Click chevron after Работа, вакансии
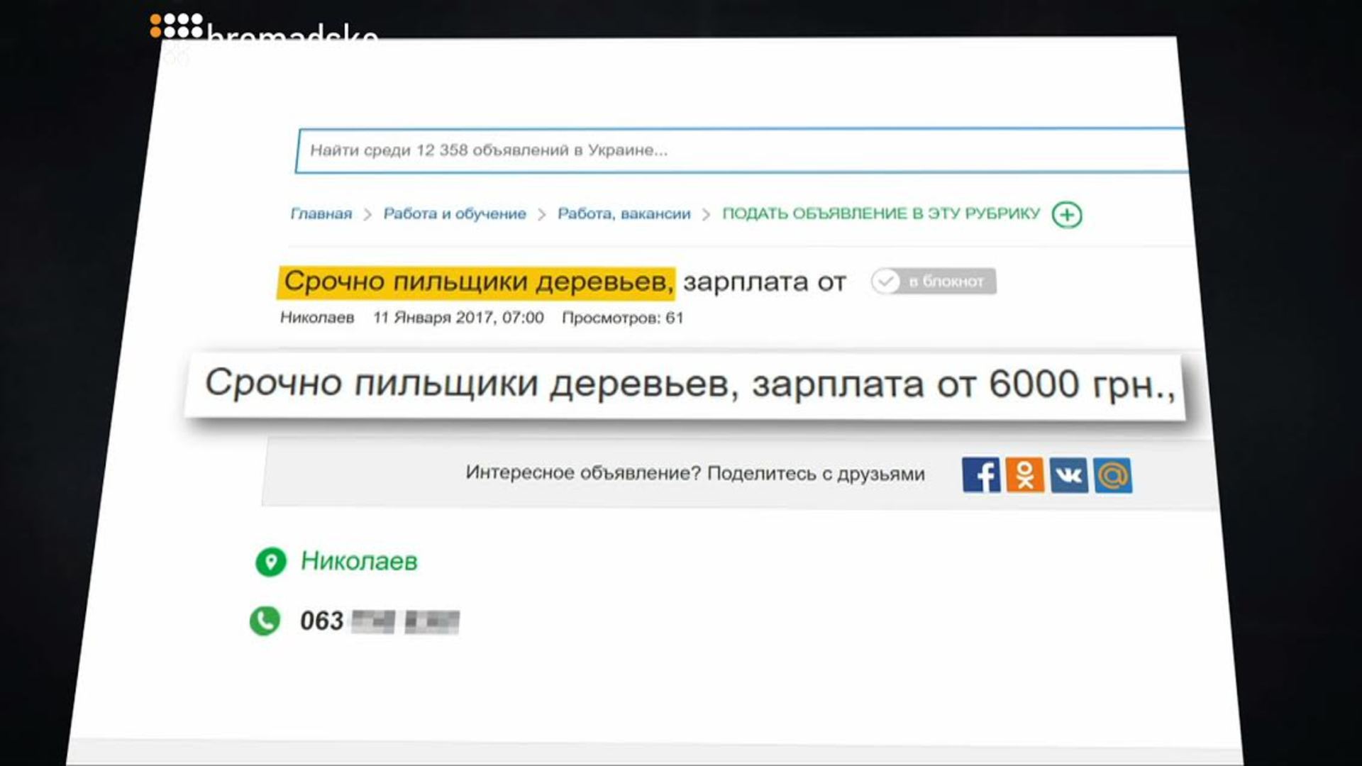Image resolution: width=1362 pixels, height=766 pixels. click(x=706, y=215)
